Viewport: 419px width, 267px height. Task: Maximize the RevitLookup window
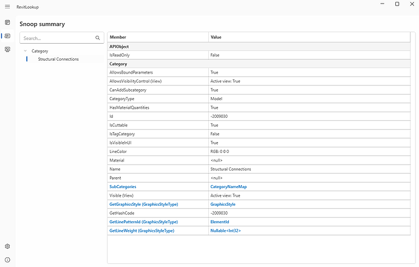coord(397,4)
